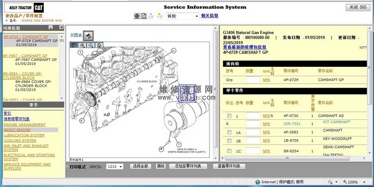Check the box for item 1 CAMSHAFT AS
Image resolution: width=374 pixels, height=187 pixels.
(229, 116)
